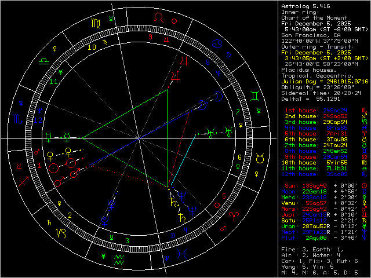
Task: Click the Libra sign glyph on the wheel
Action: [44, 60]
